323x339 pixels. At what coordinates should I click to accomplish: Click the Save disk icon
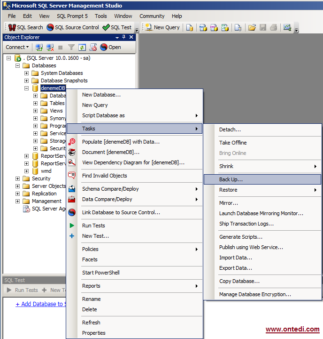pos(263,27)
